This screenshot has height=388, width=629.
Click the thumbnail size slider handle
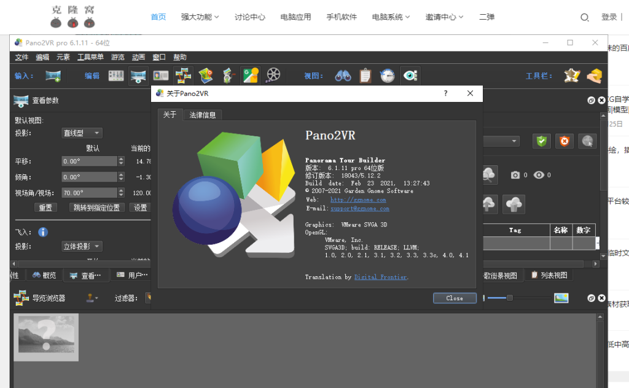point(509,298)
